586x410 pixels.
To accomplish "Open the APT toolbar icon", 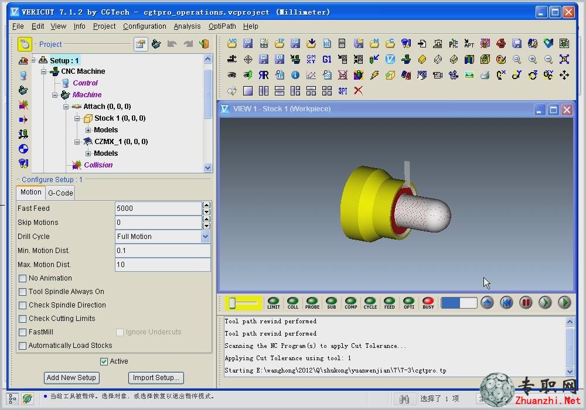I will pyautogui.click(x=469, y=44).
